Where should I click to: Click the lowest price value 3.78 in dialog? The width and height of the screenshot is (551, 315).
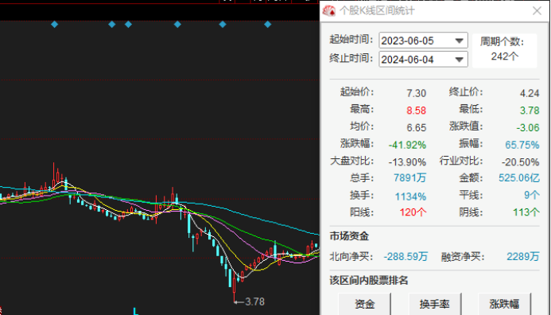pyautogui.click(x=530, y=111)
